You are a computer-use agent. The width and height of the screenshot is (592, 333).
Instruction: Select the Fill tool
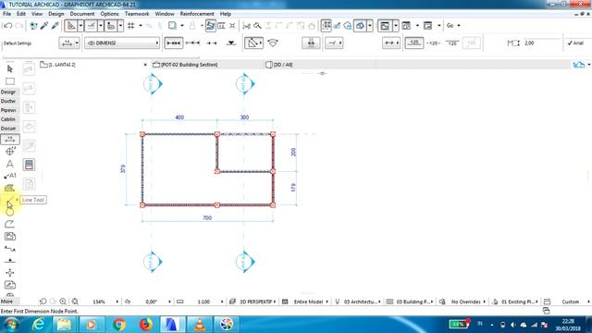pos(10,188)
